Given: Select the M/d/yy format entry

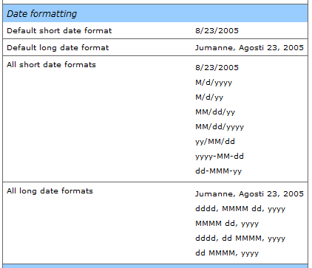Looking at the screenshot, I should (209, 97).
